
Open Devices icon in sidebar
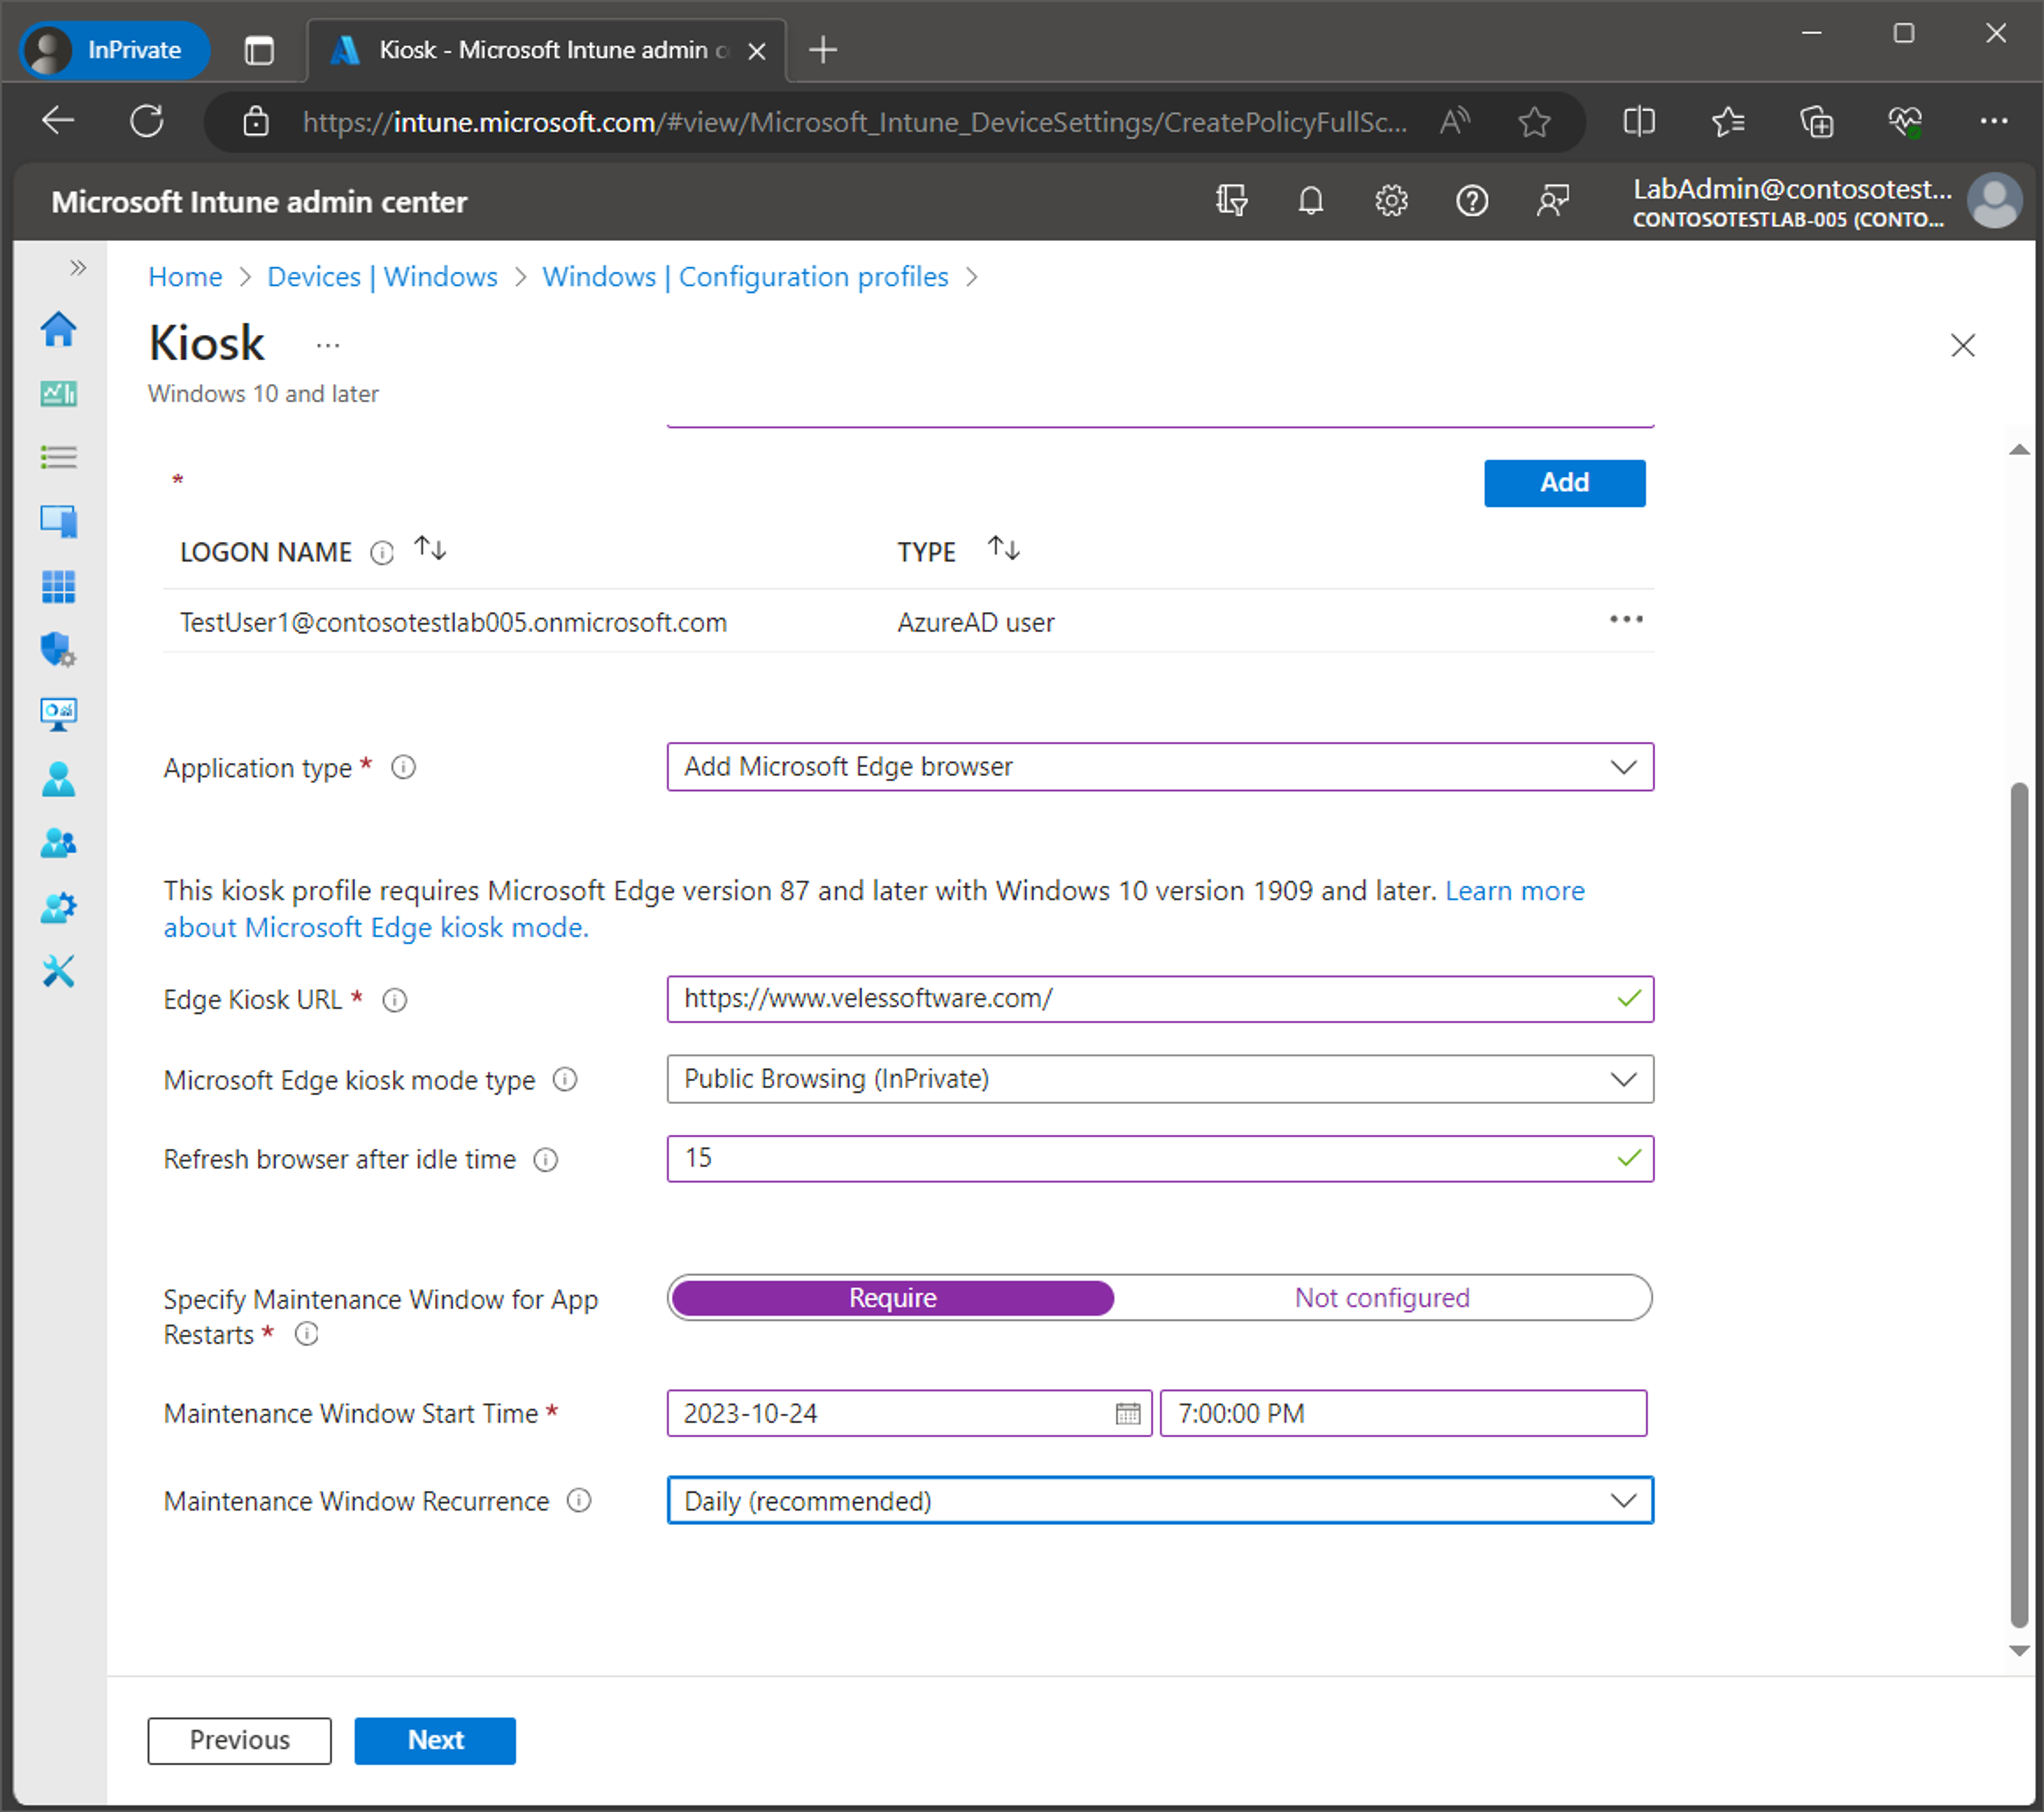point(59,521)
